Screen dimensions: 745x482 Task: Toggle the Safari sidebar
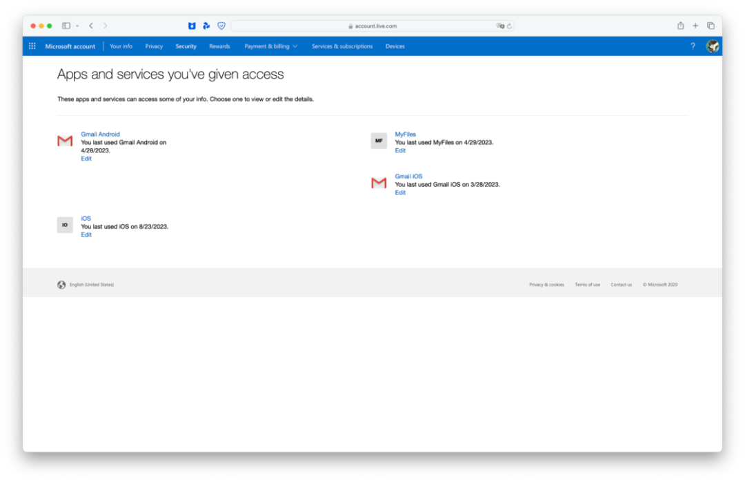click(66, 26)
